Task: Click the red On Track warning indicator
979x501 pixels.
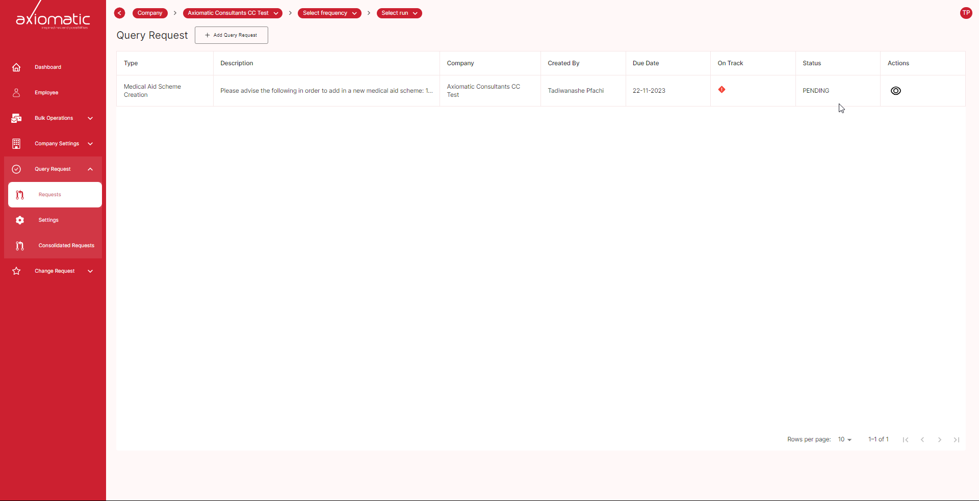Action: [722, 90]
